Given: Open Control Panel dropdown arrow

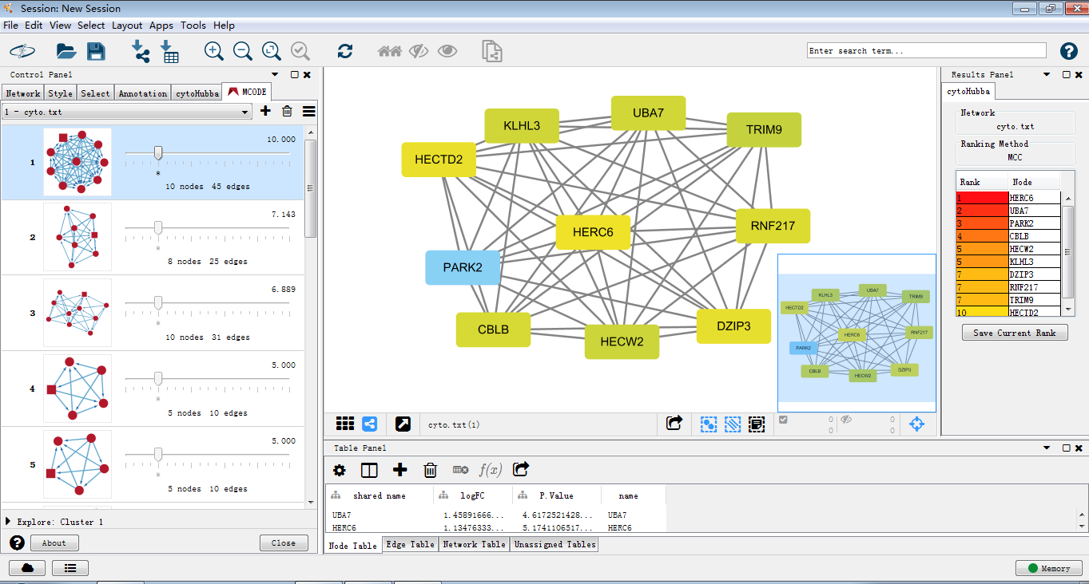Looking at the screenshot, I should [276, 74].
